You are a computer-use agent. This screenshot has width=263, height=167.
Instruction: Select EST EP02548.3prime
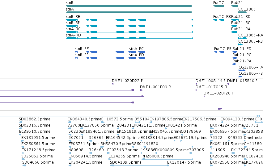(123, 150)
